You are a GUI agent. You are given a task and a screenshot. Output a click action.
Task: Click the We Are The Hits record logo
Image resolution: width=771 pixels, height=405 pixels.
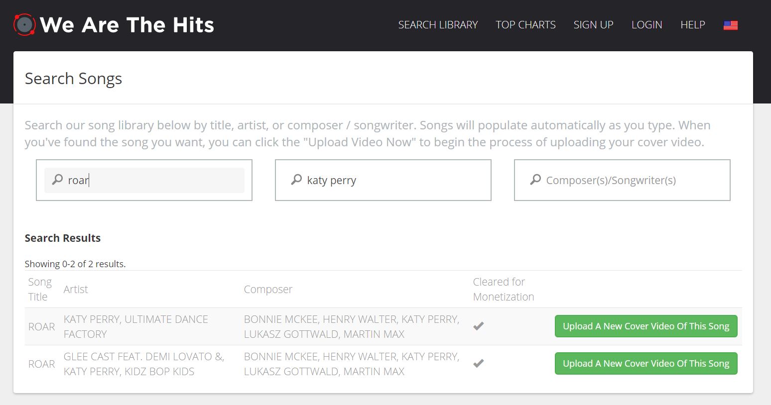coord(24,24)
